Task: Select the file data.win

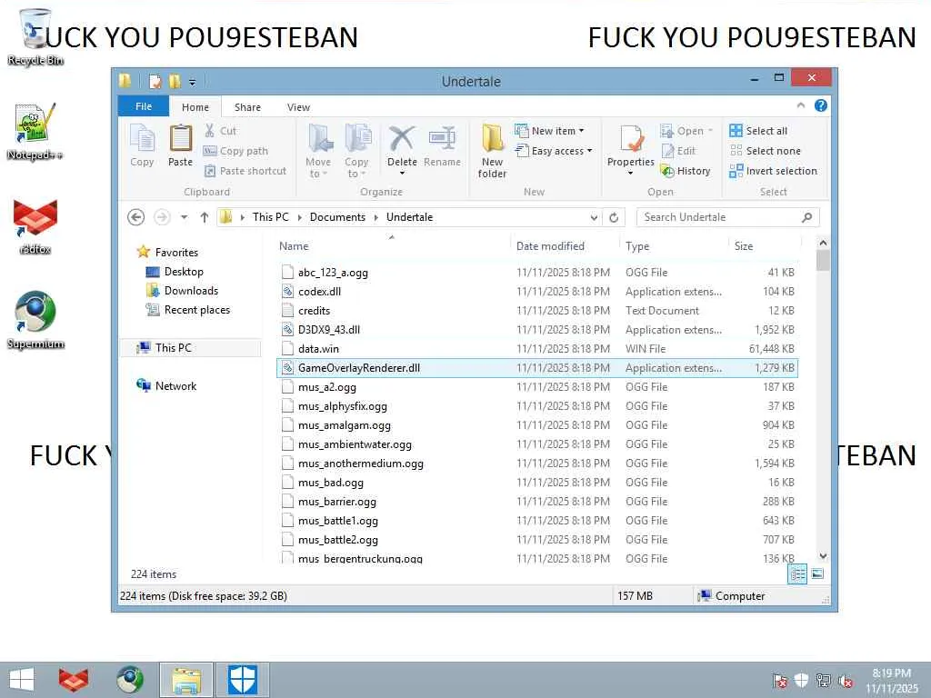Action: coord(536,348)
